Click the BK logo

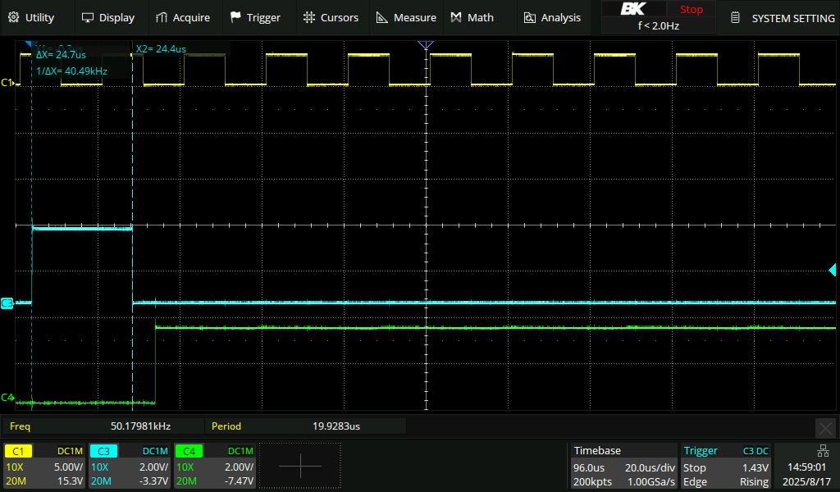point(633,9)
